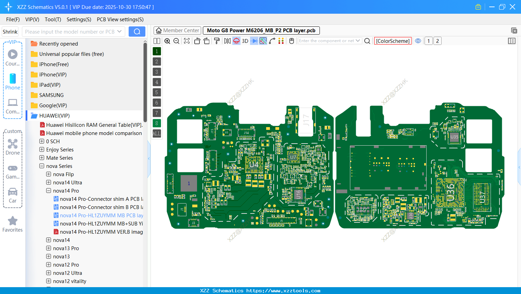This screenshot has height=294, width=521.
Task: Toggle the eye visibility icon
Action: tap(418, 41)
